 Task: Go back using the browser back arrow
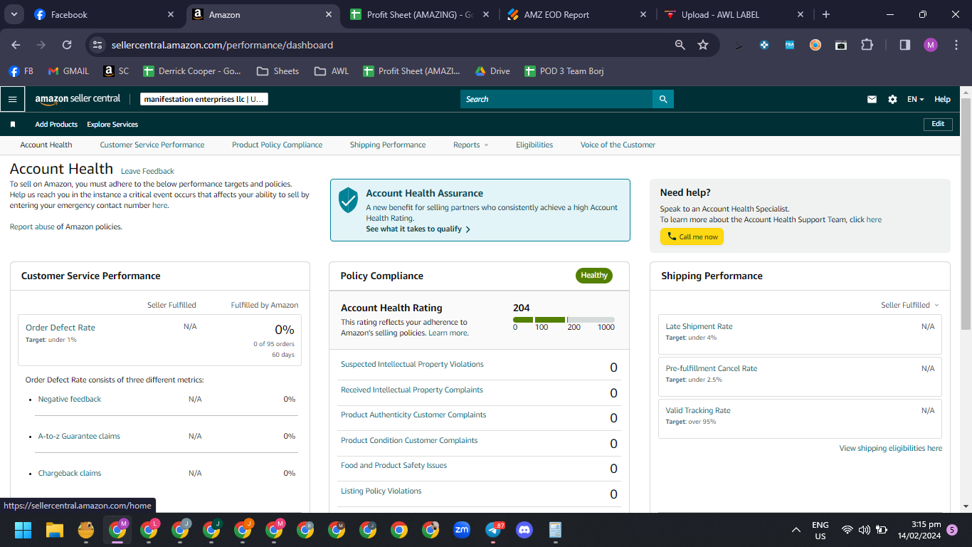[x=16, y=45]
